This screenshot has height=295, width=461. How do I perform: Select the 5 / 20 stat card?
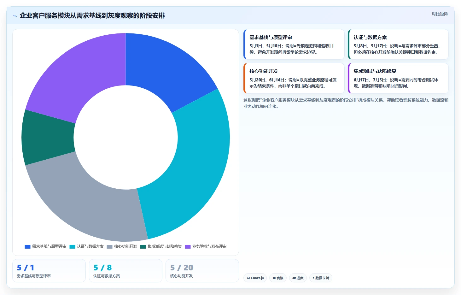[x=202, y=271]
